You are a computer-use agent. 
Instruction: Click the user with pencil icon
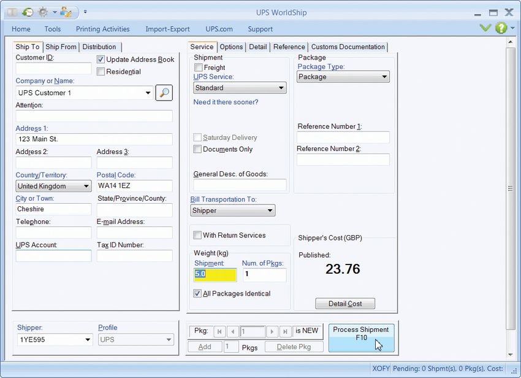66,13
